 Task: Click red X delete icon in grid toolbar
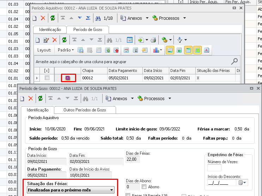55,40
